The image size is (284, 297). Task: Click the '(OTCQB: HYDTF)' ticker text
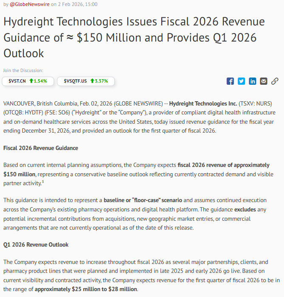(23, 113)
